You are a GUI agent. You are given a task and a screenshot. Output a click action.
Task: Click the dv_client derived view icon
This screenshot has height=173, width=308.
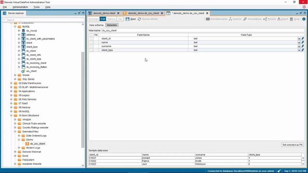pyautogui.click(x=24, y=51)
